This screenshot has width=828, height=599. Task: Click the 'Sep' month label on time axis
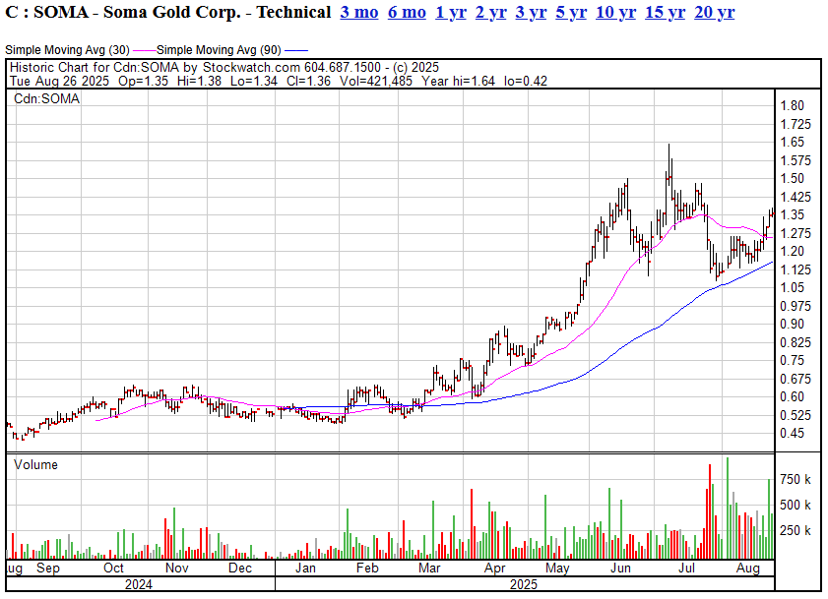coord(48,569)
